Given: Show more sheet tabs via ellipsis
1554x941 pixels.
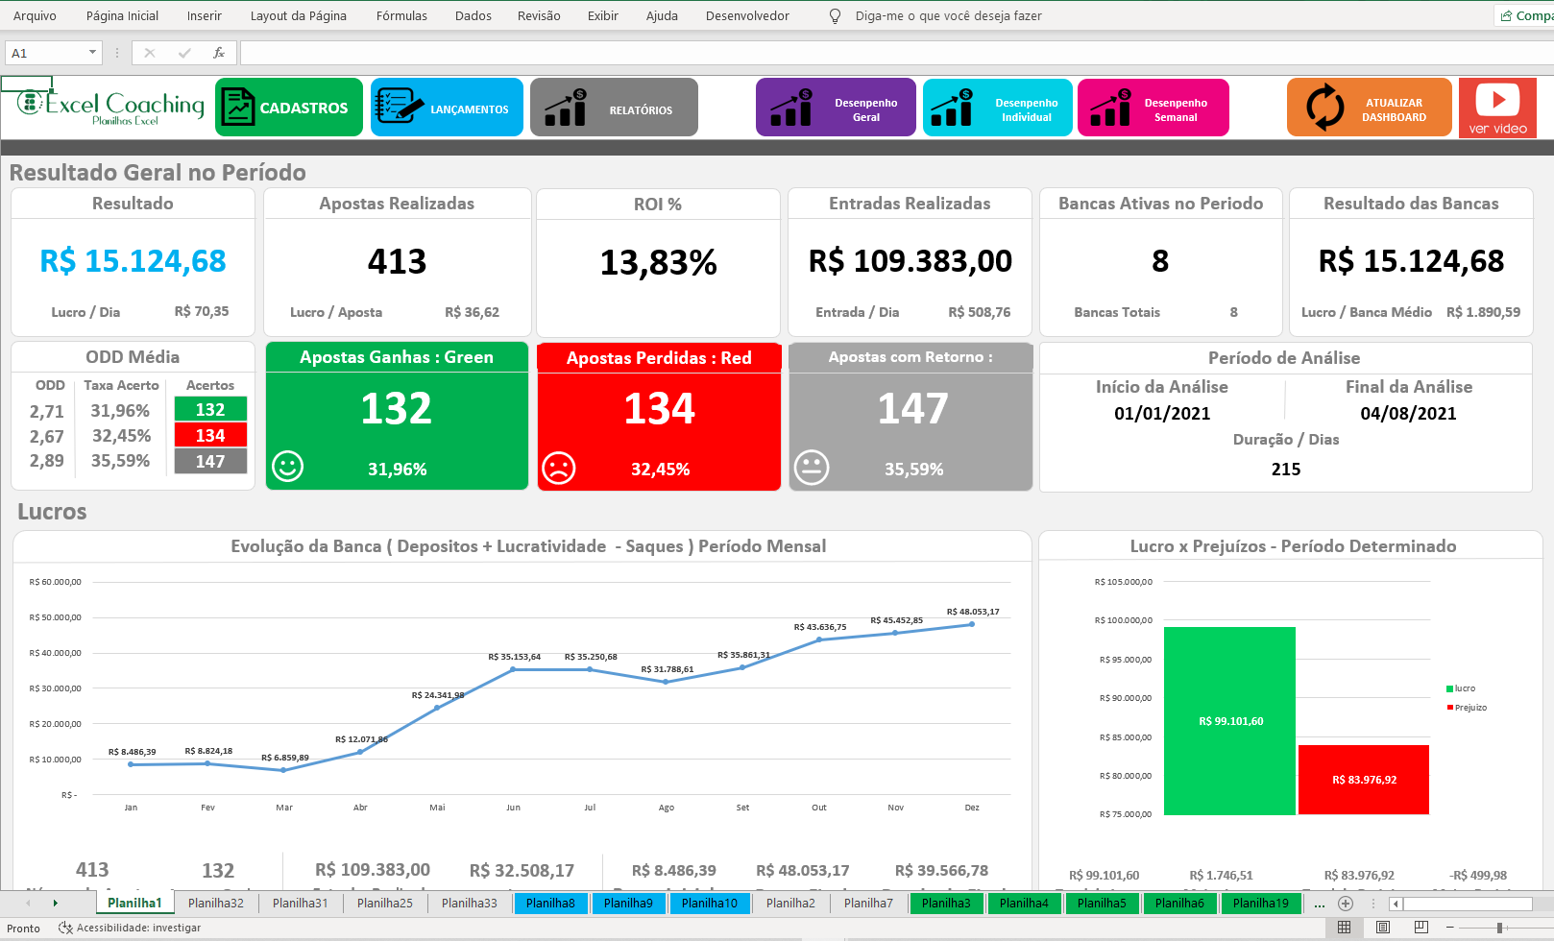Looking at the screenshot, I should pos(1320,904).
